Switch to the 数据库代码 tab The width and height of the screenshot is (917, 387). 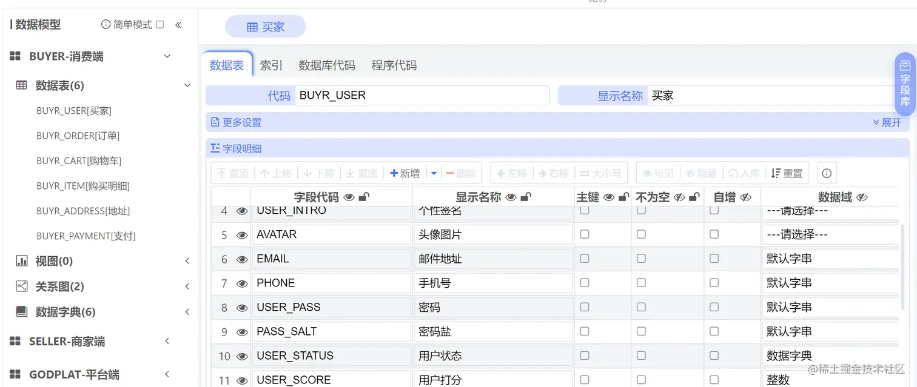point(327,65)
